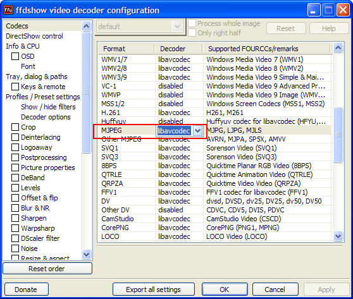Select the LOCO format row
The width and height of the screenshot is (353, 299).
pos(214,236)
